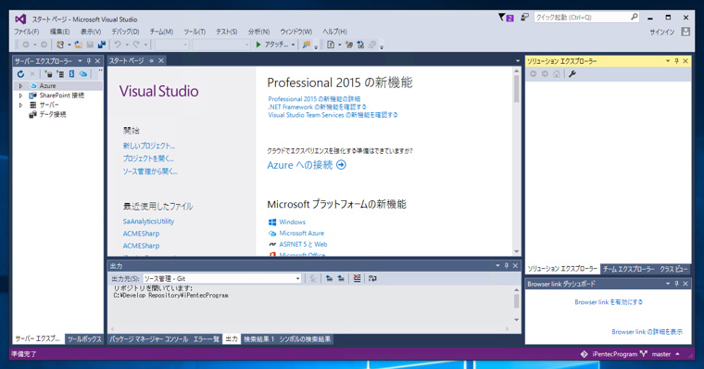Open Solution Explorer properties wrench icon
Screen dimensions: 704x369
(x=572, y=74)
